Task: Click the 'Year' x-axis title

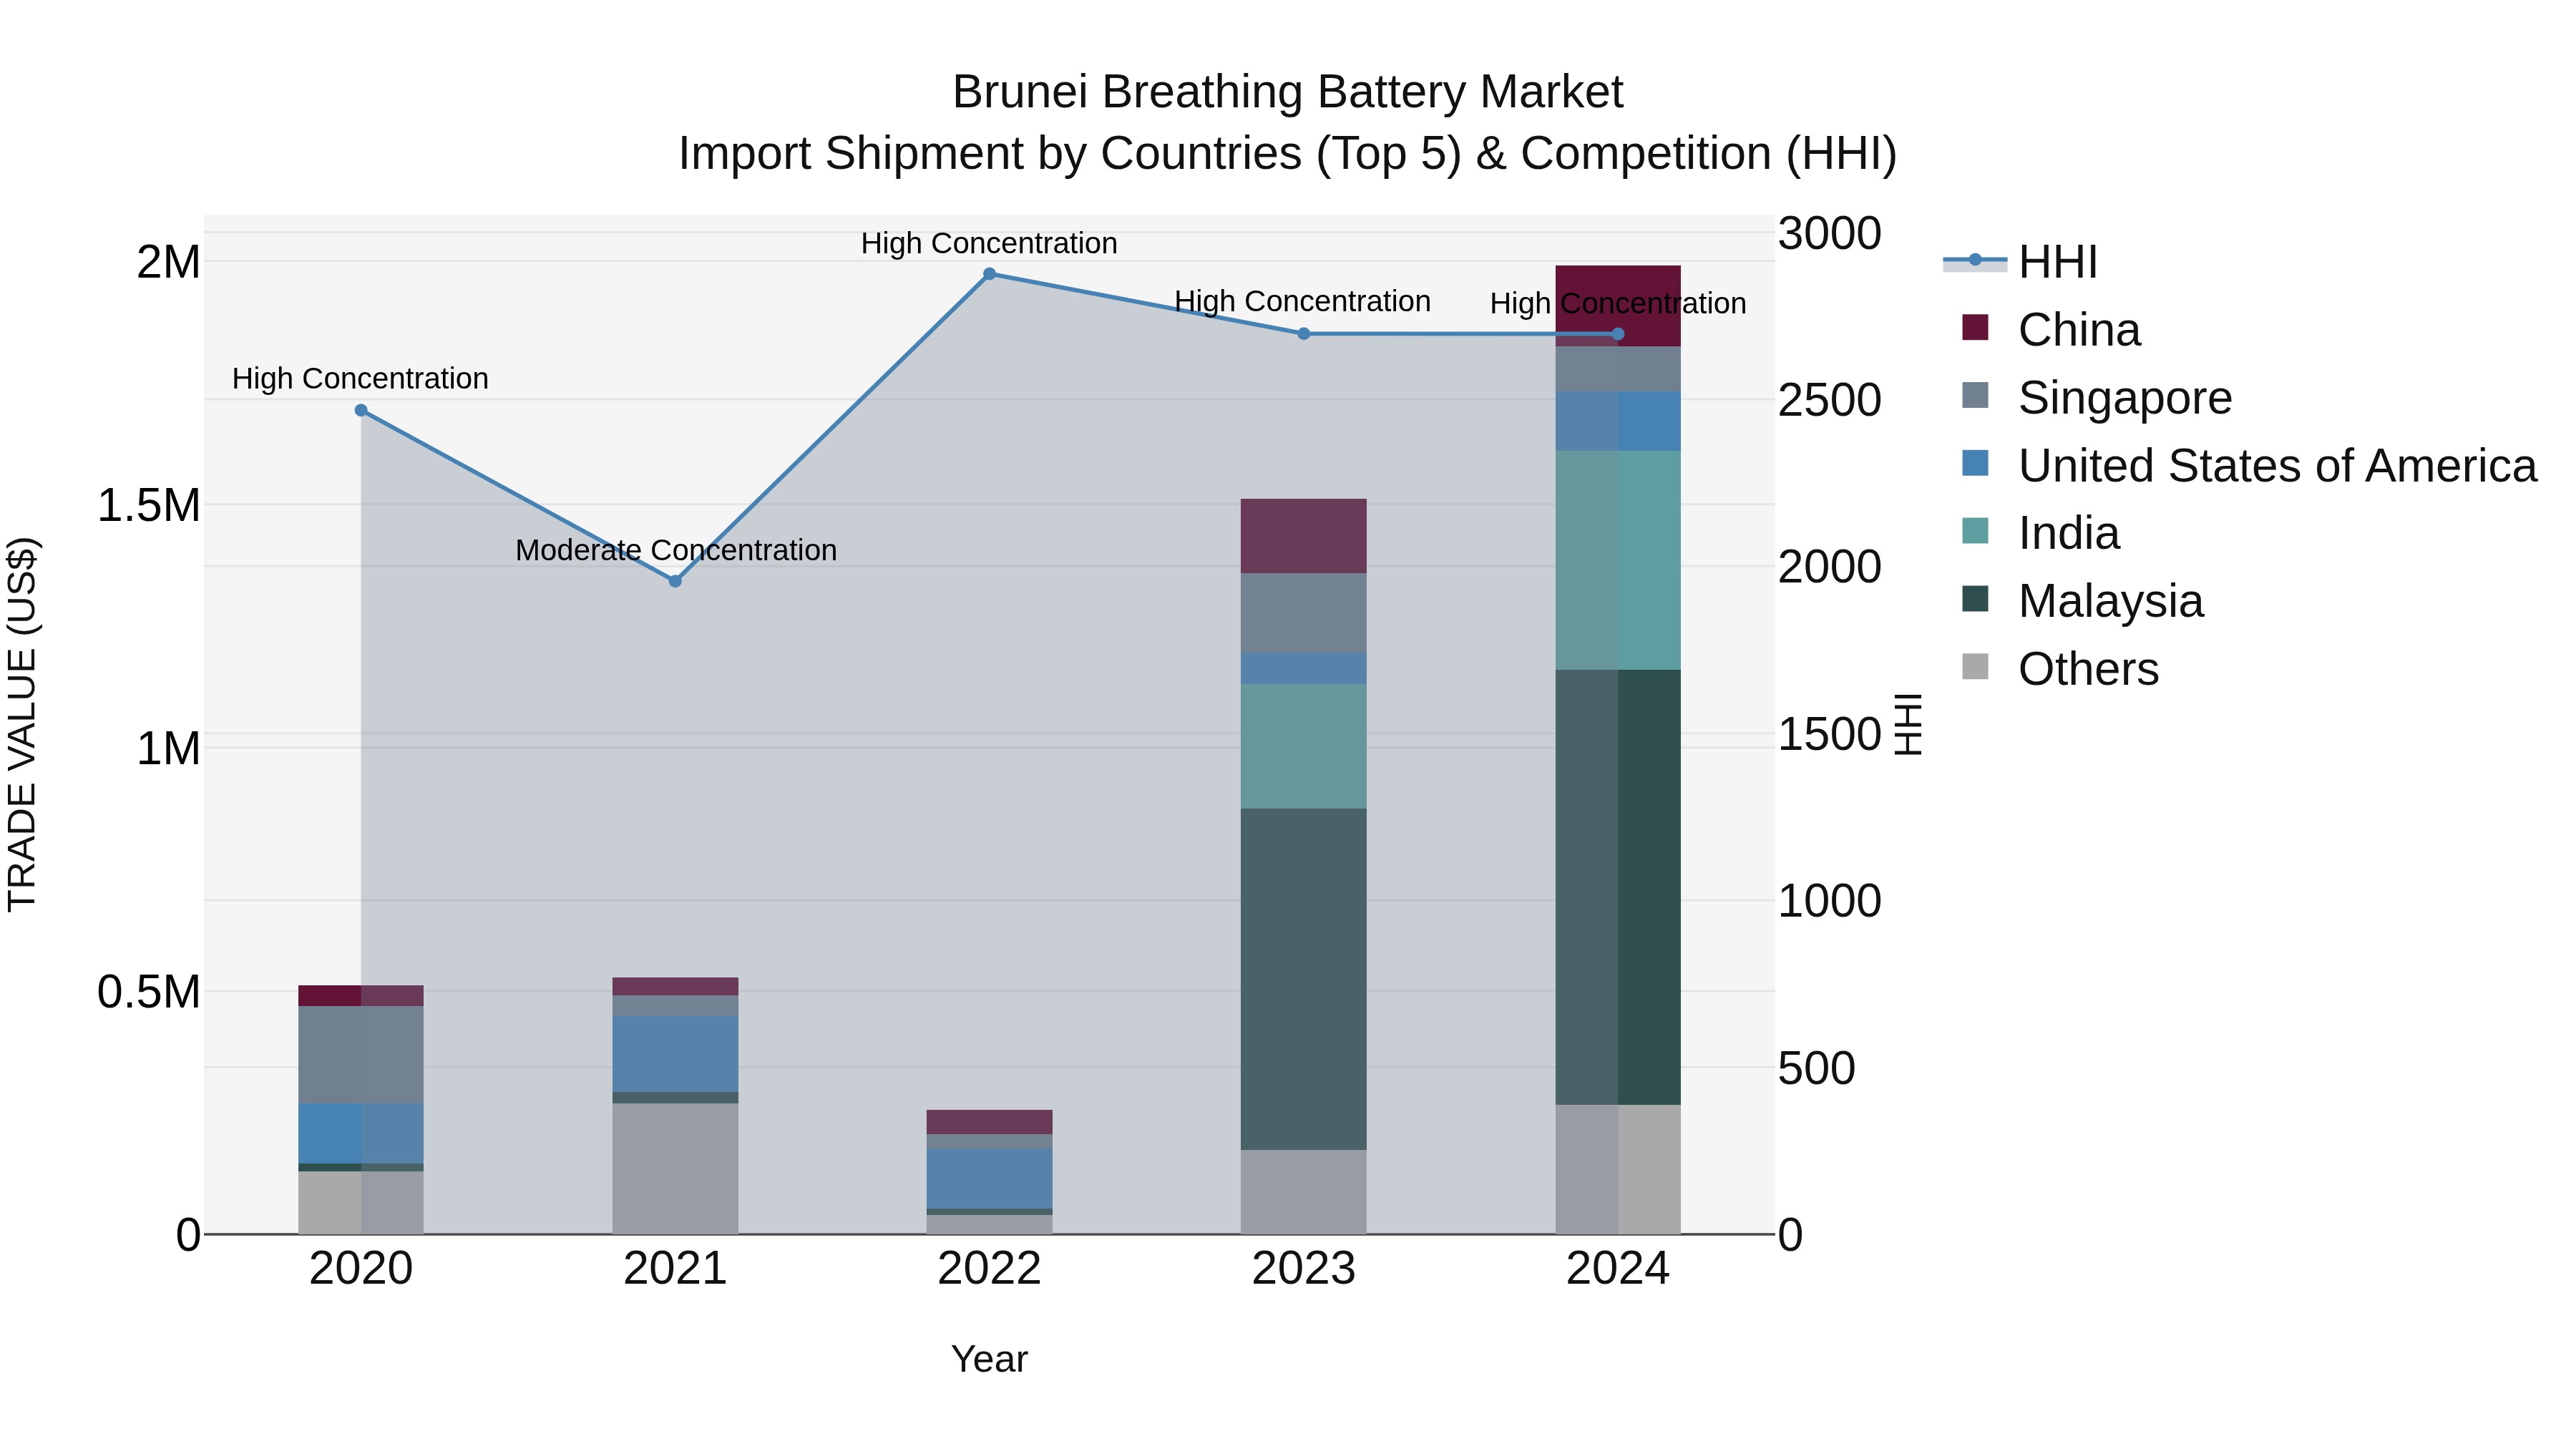Action: coord(989,1359)
